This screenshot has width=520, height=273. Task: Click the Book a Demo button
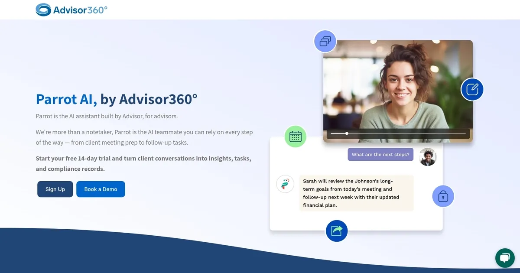pos(101,189)
